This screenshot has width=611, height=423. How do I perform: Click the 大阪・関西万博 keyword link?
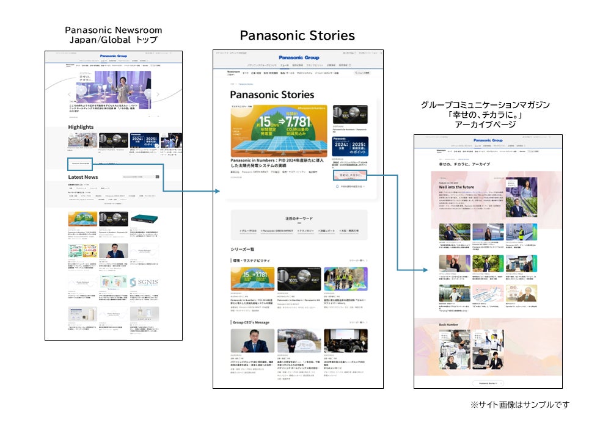[x=349, y=231]
